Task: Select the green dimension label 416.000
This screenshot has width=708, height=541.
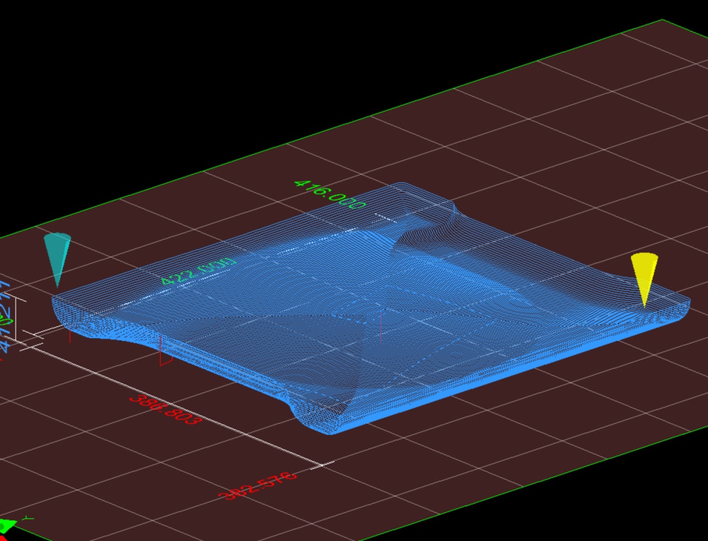Action: click(x=330, y=194)
